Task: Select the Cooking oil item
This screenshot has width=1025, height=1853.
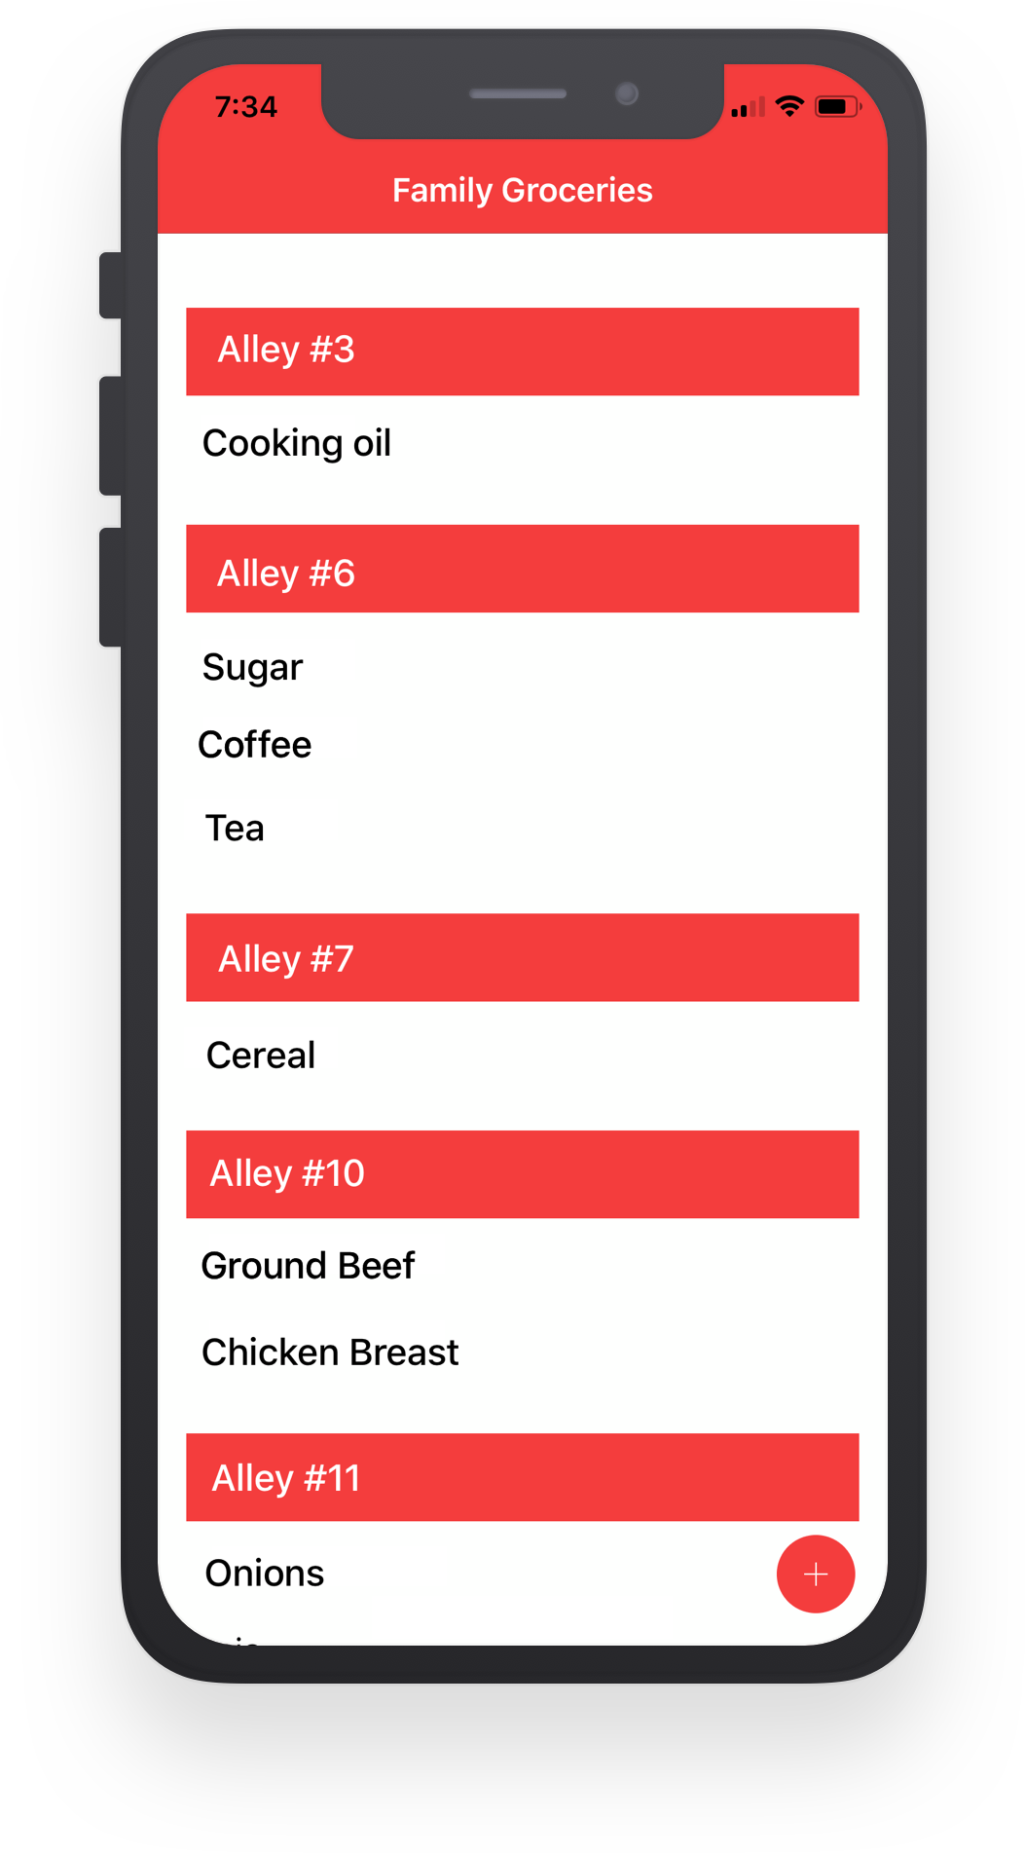Action: 297,444
